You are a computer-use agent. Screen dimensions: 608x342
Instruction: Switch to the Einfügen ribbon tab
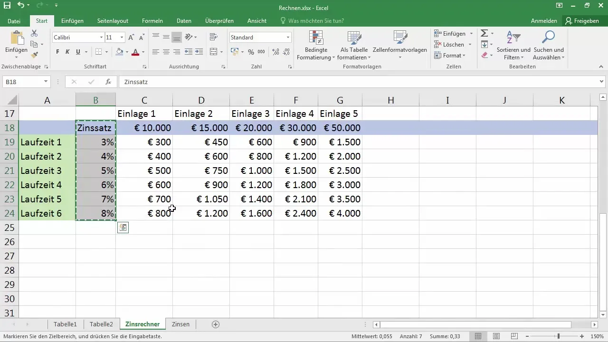point(72,21)
